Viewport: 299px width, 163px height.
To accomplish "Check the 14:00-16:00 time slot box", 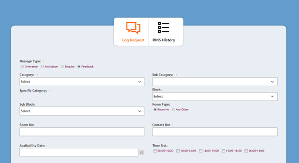I will pos(224,151).
